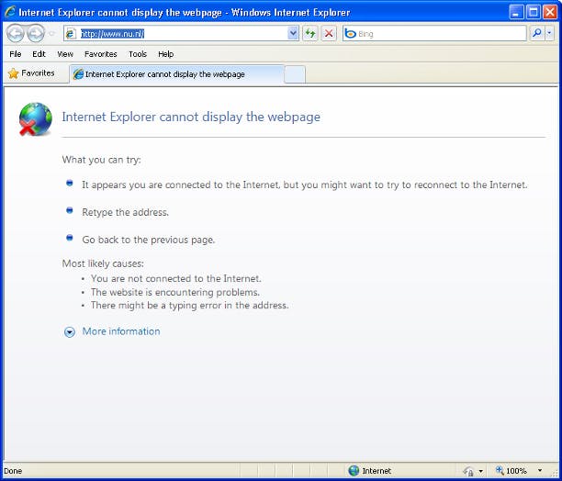Click the search magnifier button

pyautogui.click(x=537, y=33)
